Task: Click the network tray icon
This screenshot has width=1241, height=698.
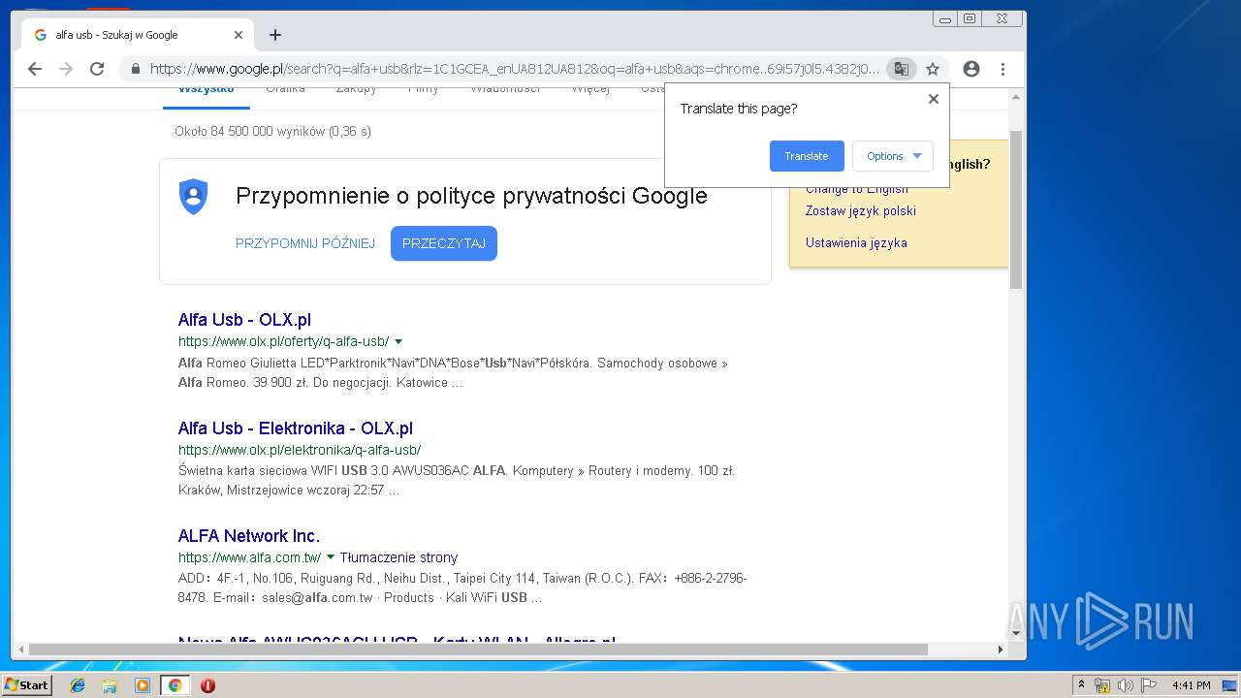Action: (1102, 685)
